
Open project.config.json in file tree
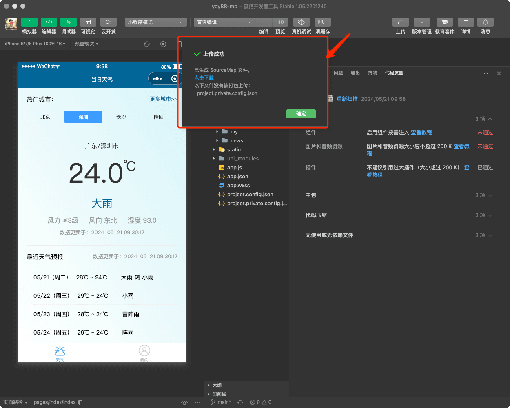(x=250, y=195)
